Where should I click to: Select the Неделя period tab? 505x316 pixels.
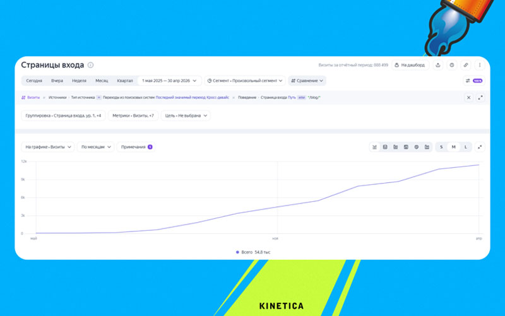pos(79,81)
